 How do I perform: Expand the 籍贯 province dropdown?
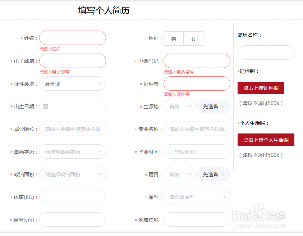[x=179, y=174]
